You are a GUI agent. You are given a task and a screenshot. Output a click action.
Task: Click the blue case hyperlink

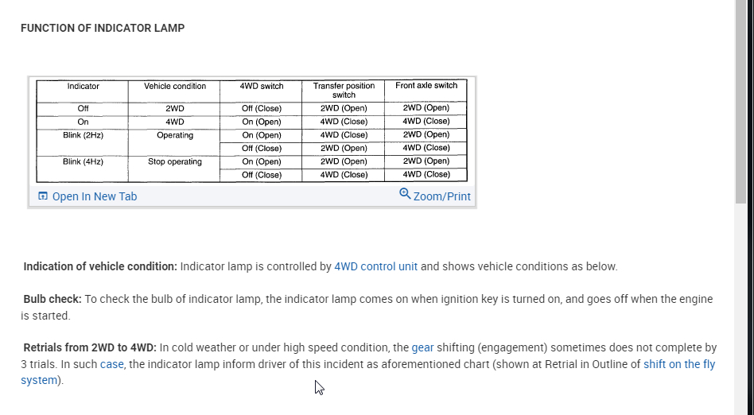point(111,364)
